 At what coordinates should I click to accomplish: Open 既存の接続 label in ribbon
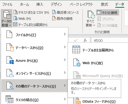65,19
